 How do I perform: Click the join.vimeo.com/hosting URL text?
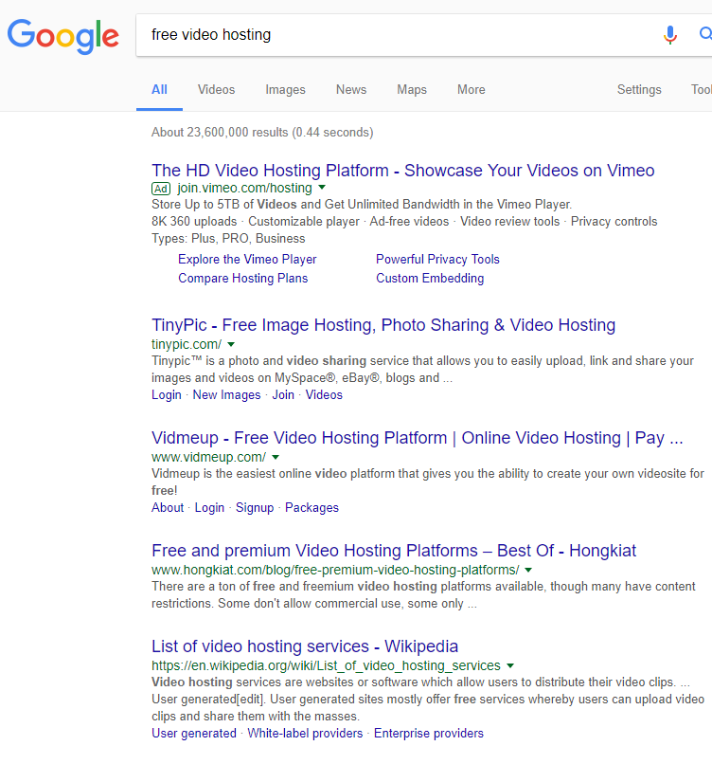click(244, 188)
